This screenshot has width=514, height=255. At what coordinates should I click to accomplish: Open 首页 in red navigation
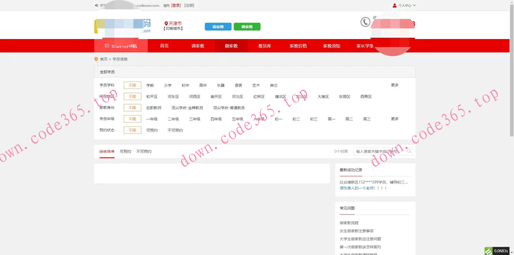click(164, 46)
